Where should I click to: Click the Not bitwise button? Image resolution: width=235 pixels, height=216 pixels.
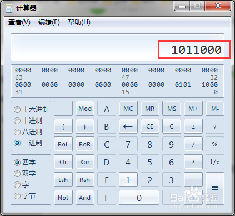click(x=63, y=198)
